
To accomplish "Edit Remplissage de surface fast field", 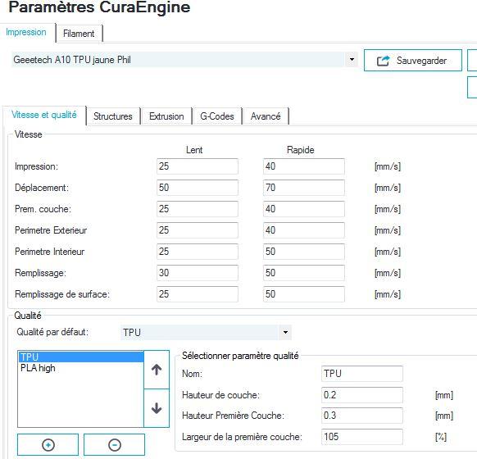I will [x=303, y=293].
